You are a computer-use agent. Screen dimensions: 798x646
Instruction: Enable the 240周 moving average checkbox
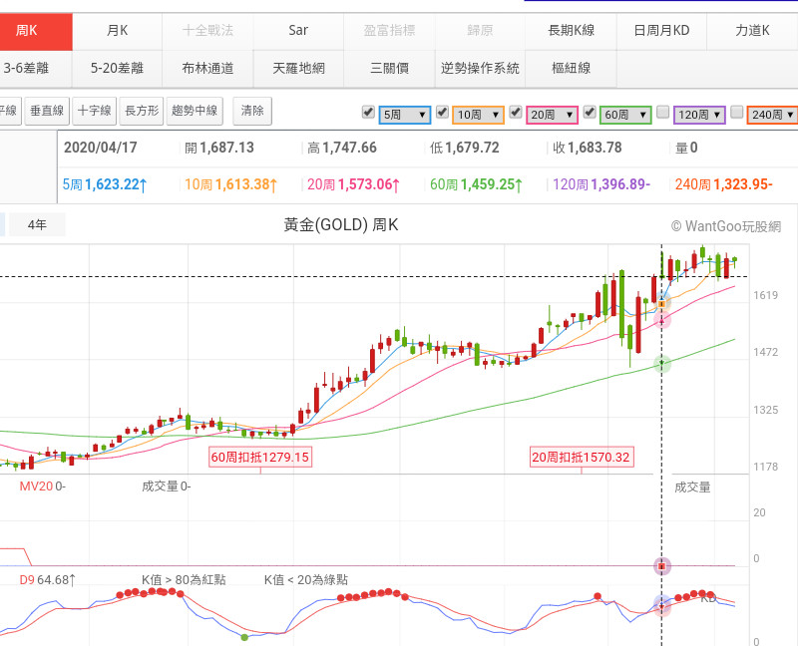(736, 113)
